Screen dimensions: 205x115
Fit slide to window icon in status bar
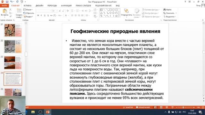(x=203, y=107)
